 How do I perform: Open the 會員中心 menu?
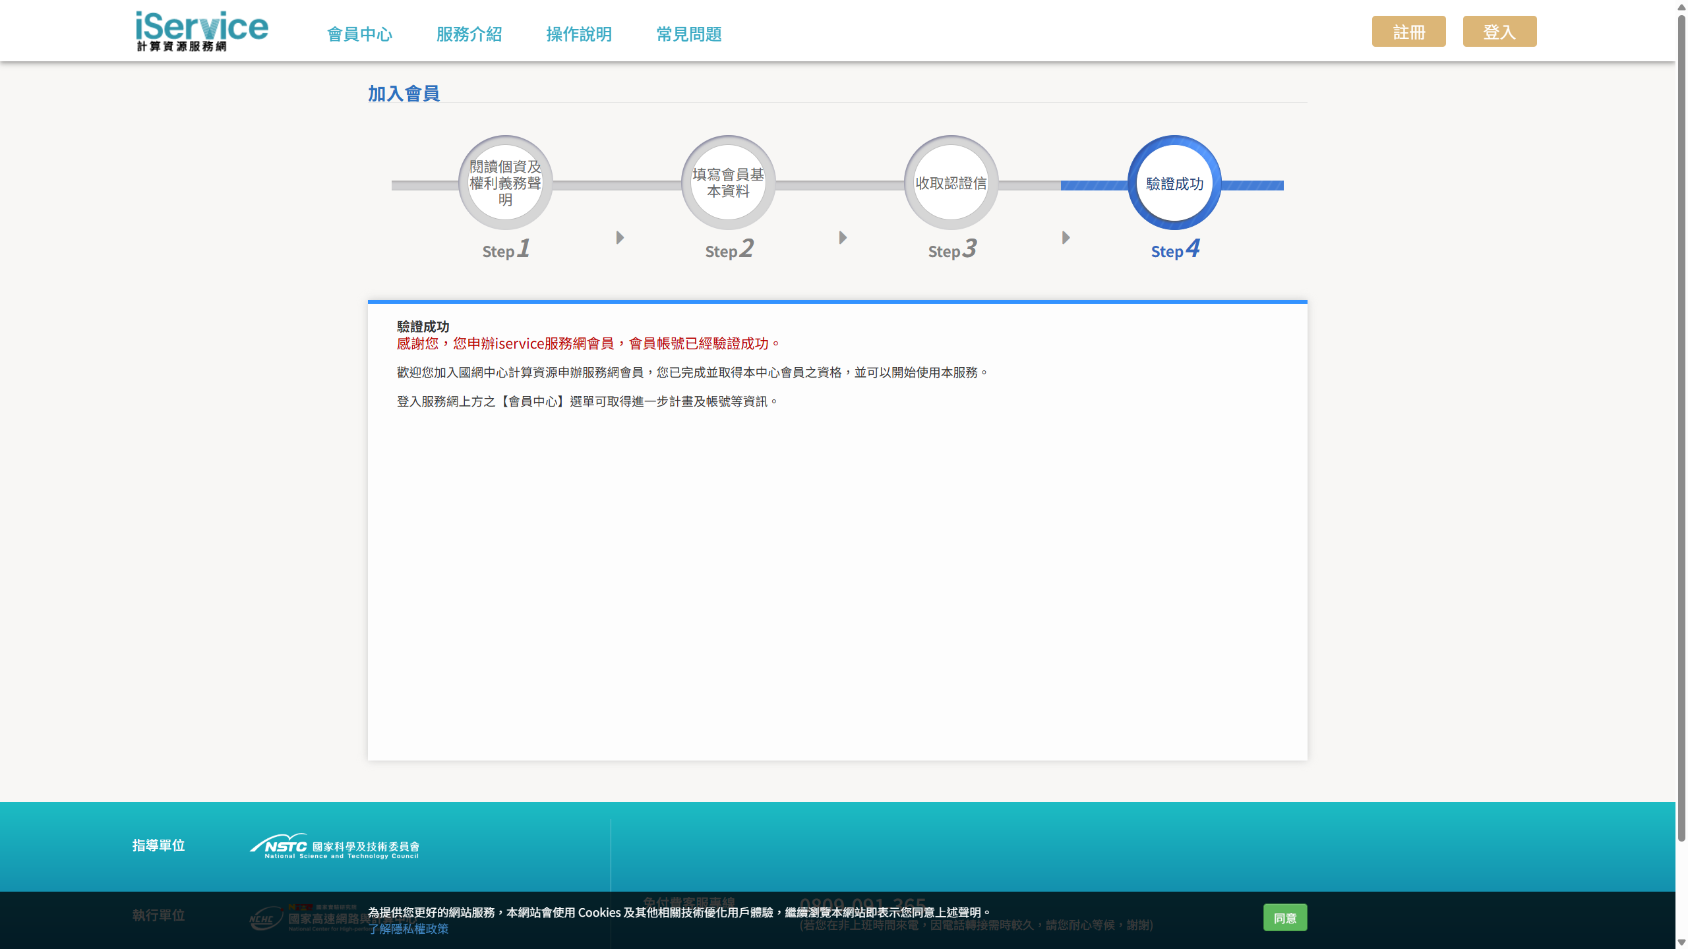[x=360, y=34]
